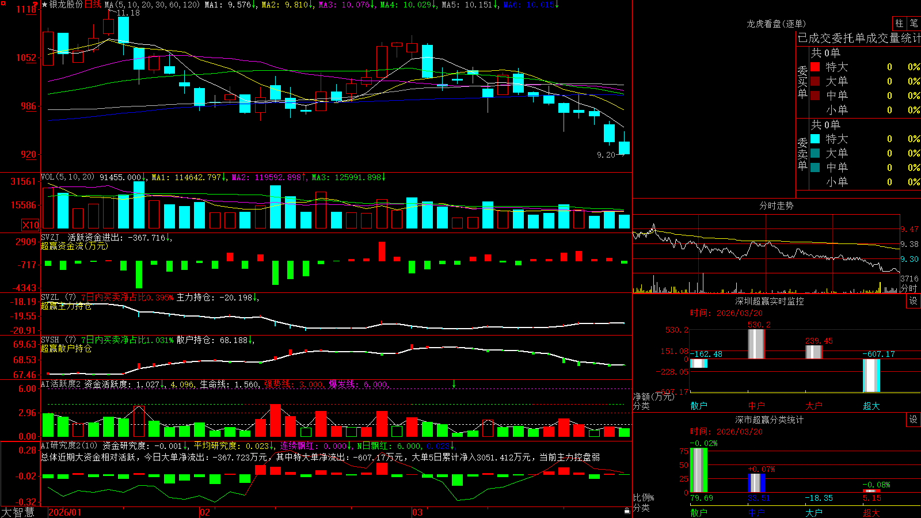Screen dimensions: 921x518
Task: Click the 11.18 high price annotation
Action: [x=128, y=13]
